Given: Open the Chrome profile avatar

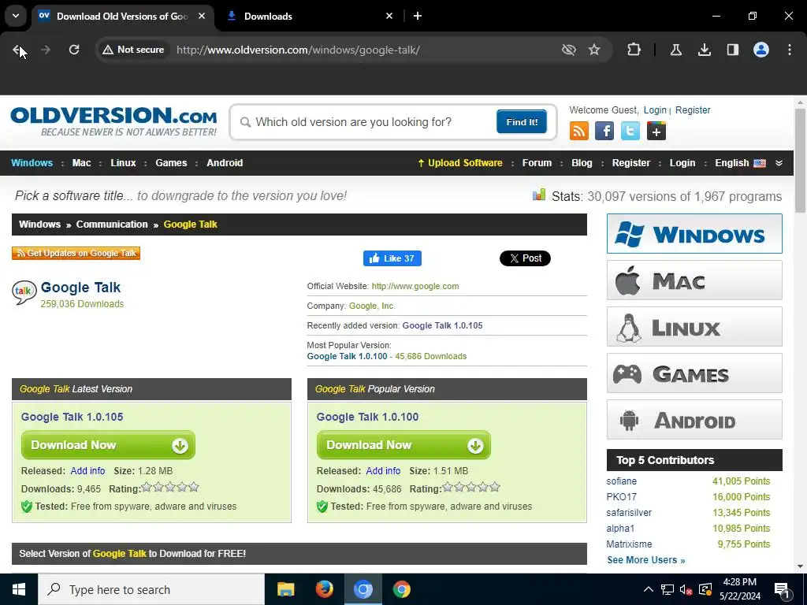Looking at the screenshot, I should pos(761,50).
